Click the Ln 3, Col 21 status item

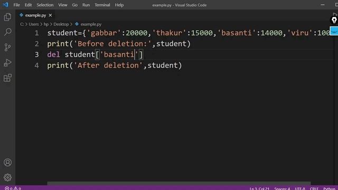tap(259, 188)
